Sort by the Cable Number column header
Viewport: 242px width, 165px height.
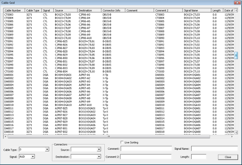click(x=14, y=10)
